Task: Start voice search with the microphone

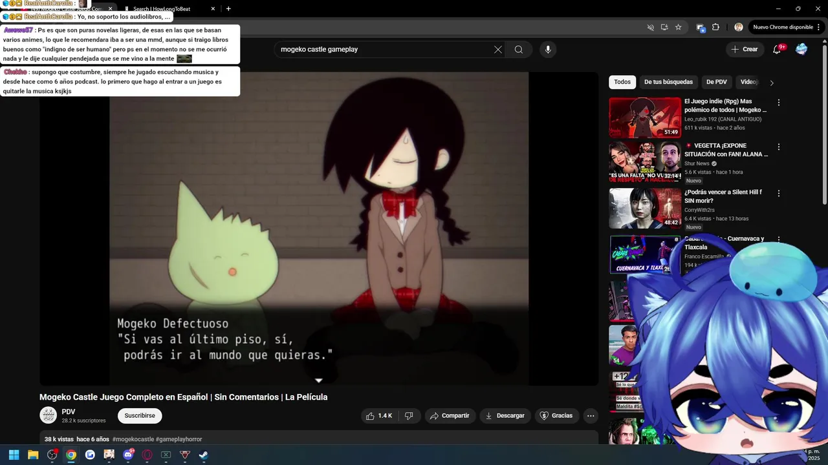Action: click(x=548, y=49)
